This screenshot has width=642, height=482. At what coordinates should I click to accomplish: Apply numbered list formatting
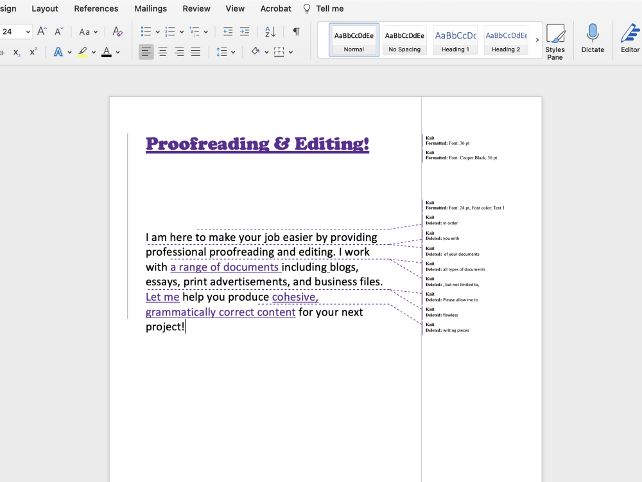[x=170, y=31]
